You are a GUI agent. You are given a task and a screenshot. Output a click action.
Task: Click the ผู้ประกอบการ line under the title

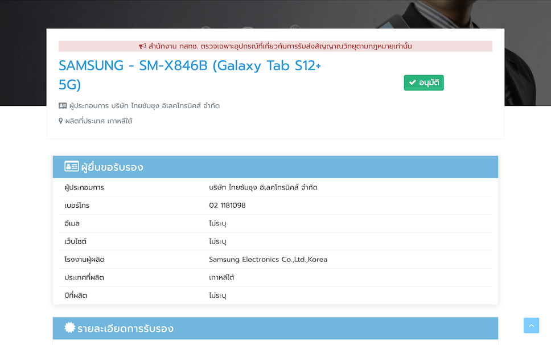(x=145, y=106)
